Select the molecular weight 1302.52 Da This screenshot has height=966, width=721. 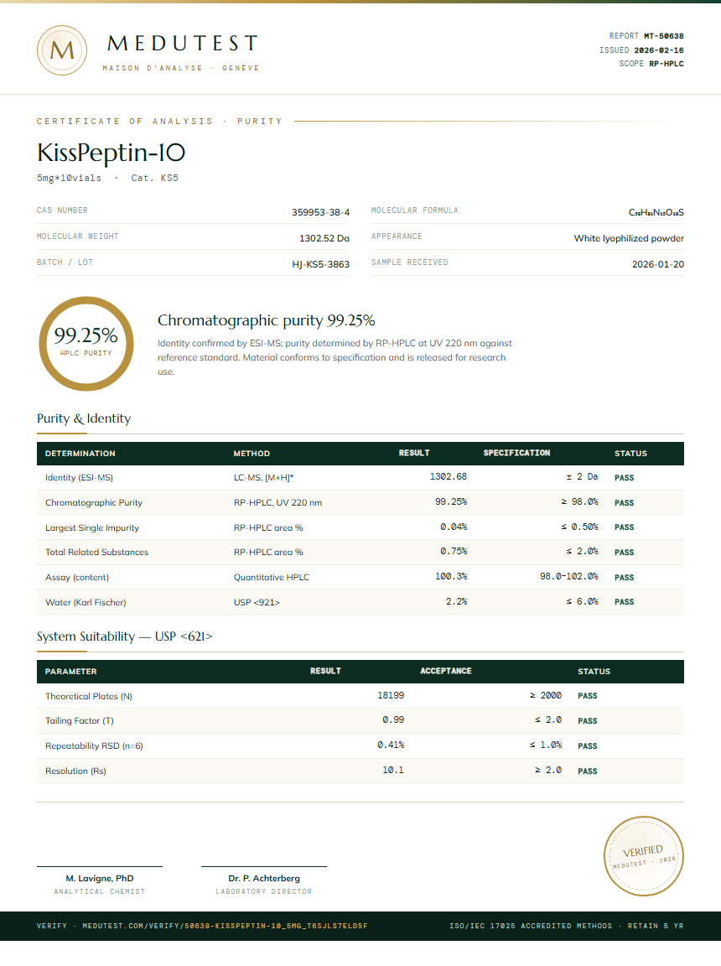[324, 238]
